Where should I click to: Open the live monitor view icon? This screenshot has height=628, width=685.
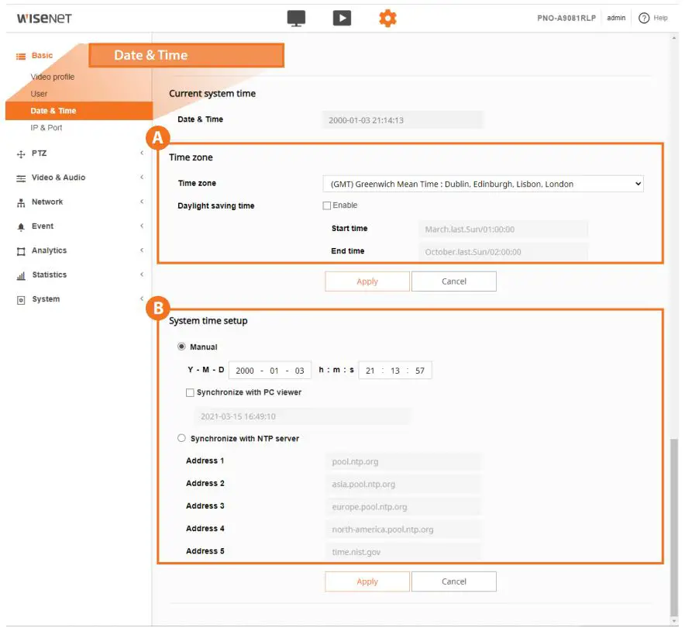click(x=296, y=19)
